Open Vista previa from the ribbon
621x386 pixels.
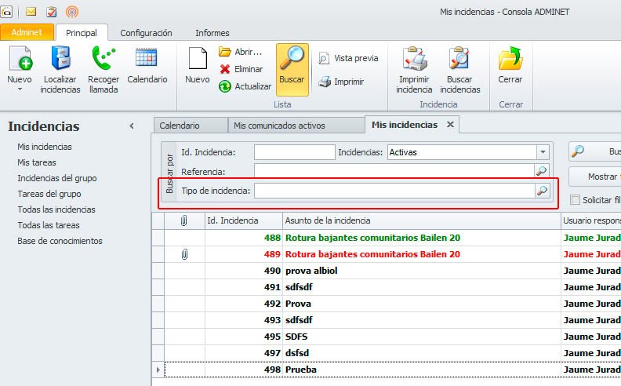(x=347, y=58)
